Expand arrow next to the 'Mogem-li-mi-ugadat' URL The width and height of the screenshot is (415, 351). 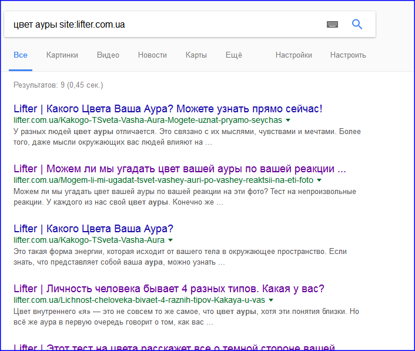pyautogui.click(x=319, y=180)
